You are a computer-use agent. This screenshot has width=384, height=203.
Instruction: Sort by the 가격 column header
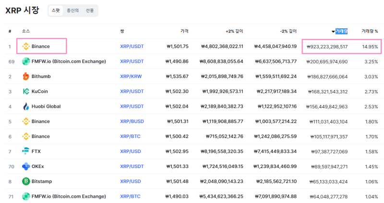point(184,31)
